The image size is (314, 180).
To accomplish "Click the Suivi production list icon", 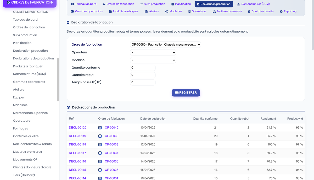I will 142,4.
